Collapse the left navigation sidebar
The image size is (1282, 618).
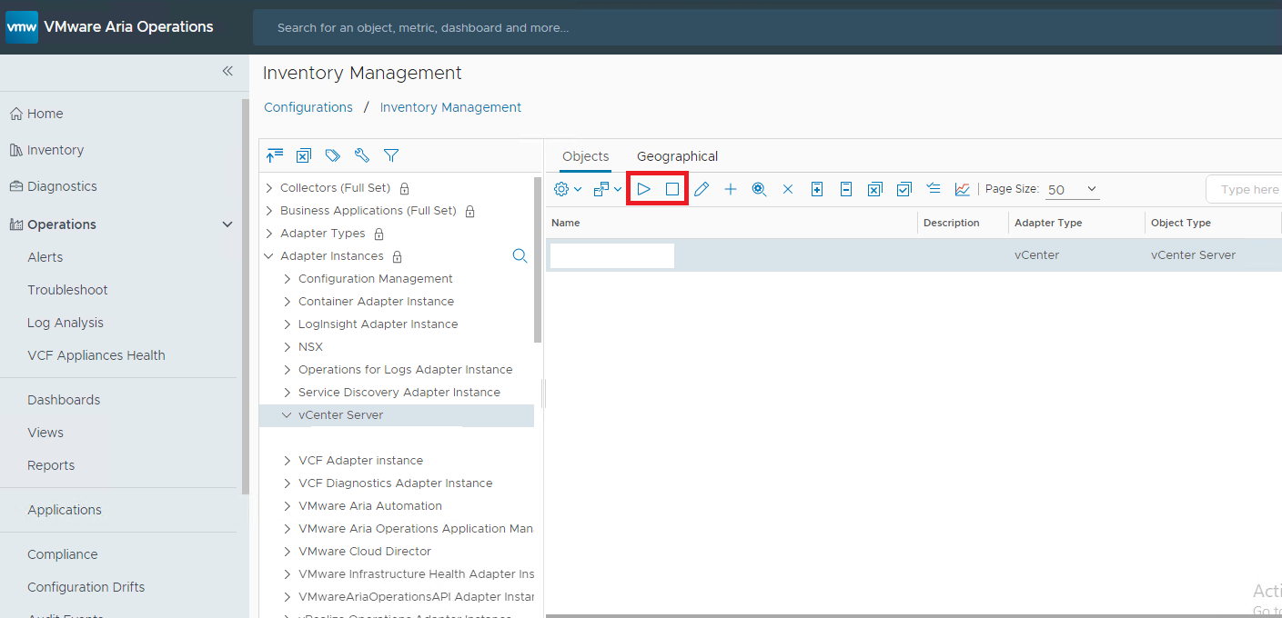pos(227,71)
